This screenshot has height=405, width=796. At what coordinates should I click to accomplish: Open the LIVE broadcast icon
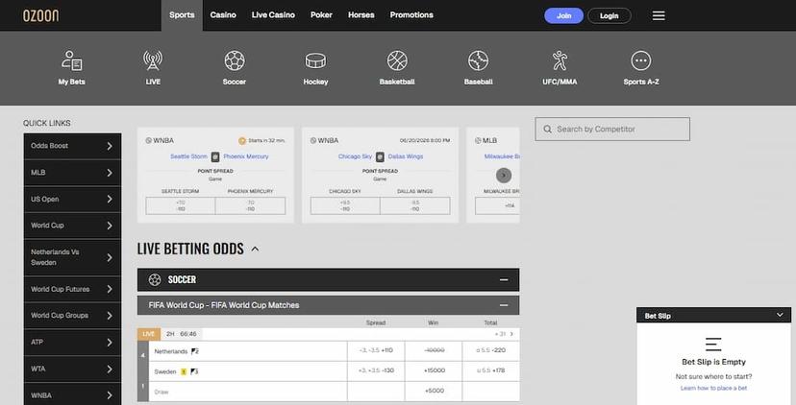pyautogui.click(x=153, y=60)
